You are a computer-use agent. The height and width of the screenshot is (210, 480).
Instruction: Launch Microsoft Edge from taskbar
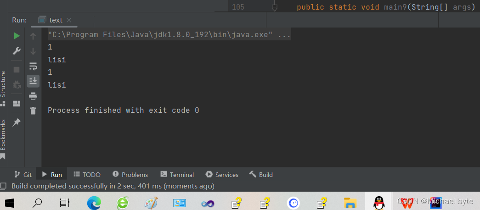(94, 203)
